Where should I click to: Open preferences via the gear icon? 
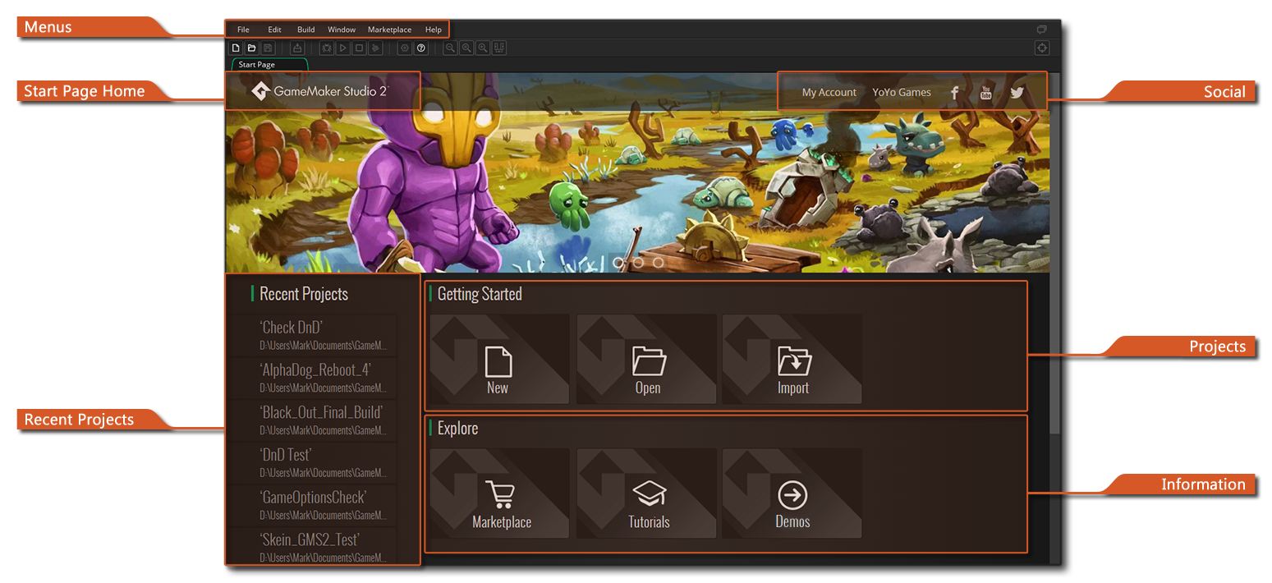pos(404,48)
